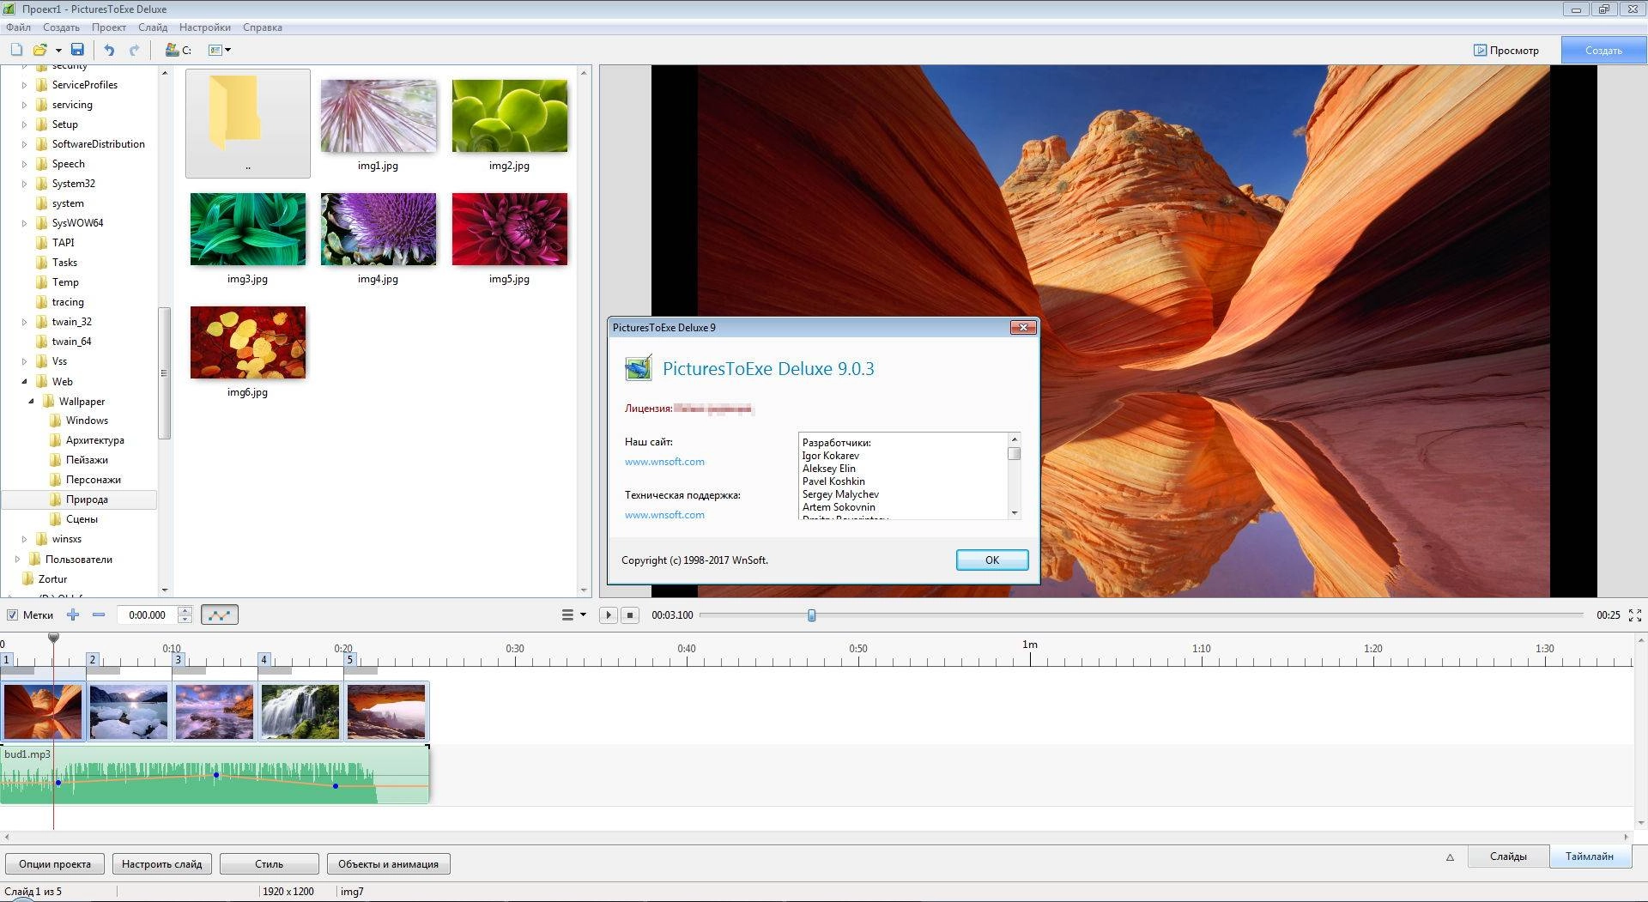Toggle the audio envelope waveform button

[x=220, y=614]
